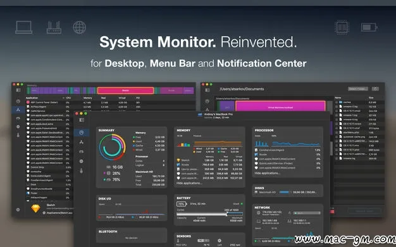This screenshot has width=396, height=247.
Task: Click refresh button next to Select Folder
Action: 375,89
